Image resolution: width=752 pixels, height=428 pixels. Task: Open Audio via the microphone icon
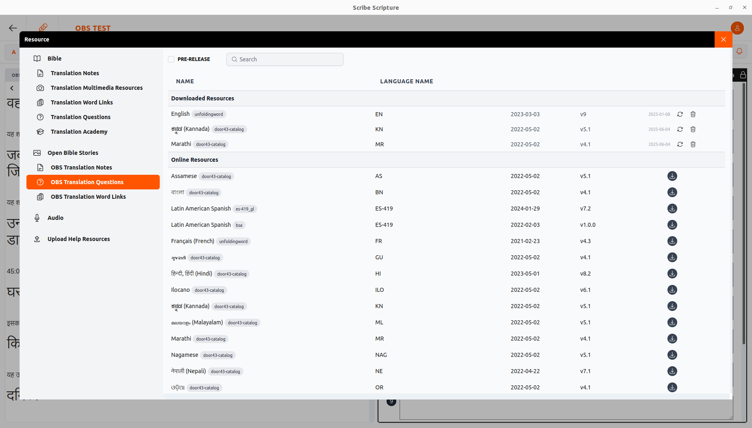coord(37,217)
